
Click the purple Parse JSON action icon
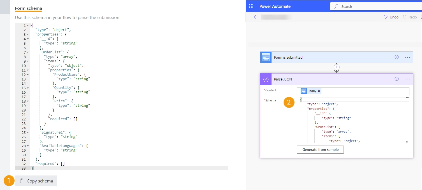click(x=266, y=79)
